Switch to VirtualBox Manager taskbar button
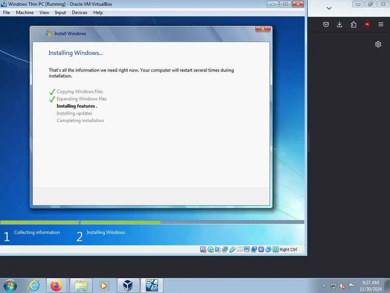390x293 pixels. pos(128,285)
